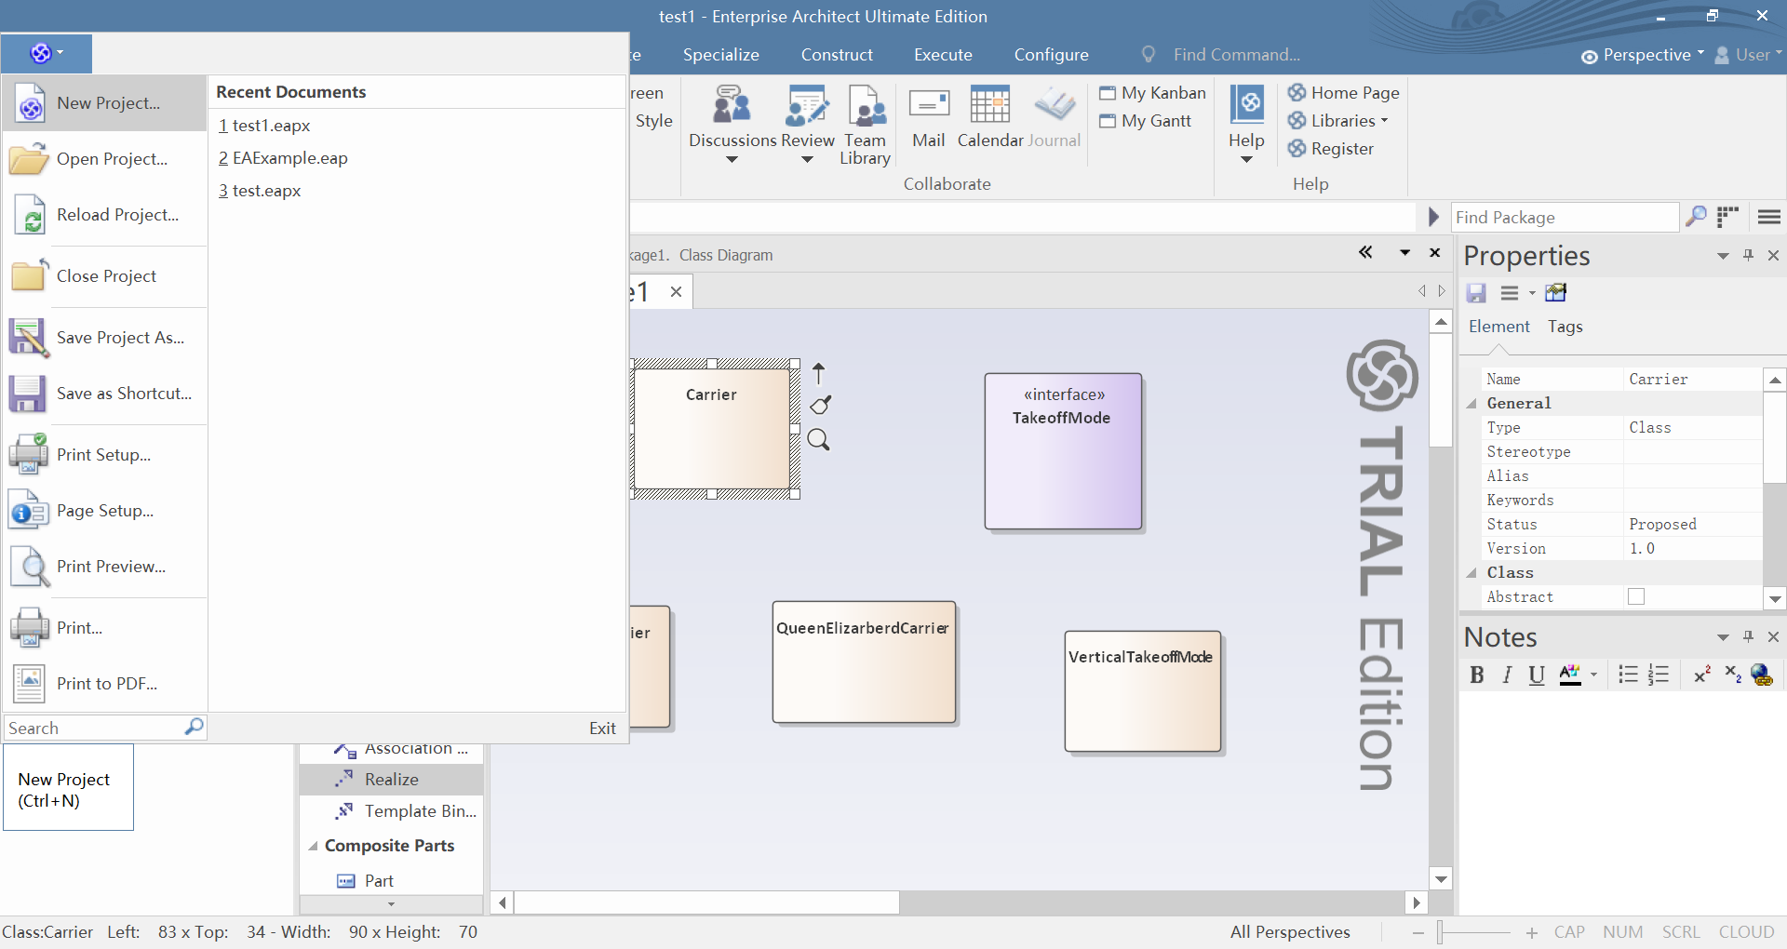Viewport: 1787px width, 949px height.
Task: Click Register in Help group
Action: coord(1331,149)
